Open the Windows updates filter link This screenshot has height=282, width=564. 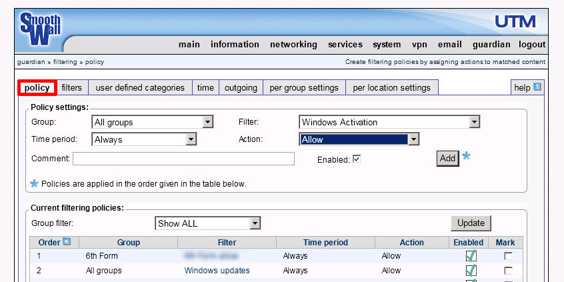pyautogui.click(x=217, y=271)
